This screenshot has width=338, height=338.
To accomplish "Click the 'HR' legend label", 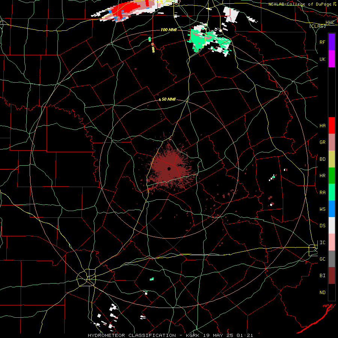I will pyautogui.click(x=322, y=176).
